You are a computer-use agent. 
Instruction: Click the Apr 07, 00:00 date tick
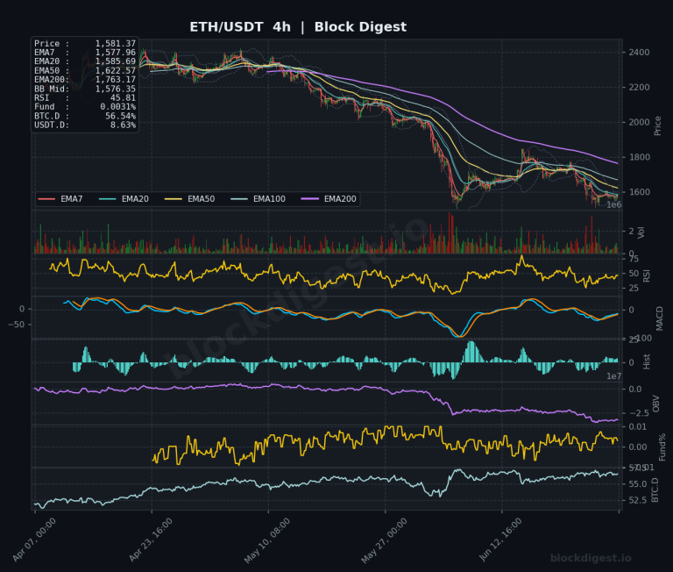coord(34,540)
